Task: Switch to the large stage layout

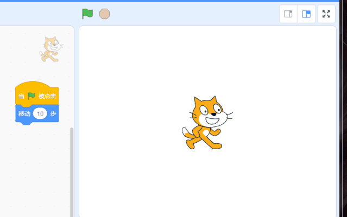Action: 306,14
